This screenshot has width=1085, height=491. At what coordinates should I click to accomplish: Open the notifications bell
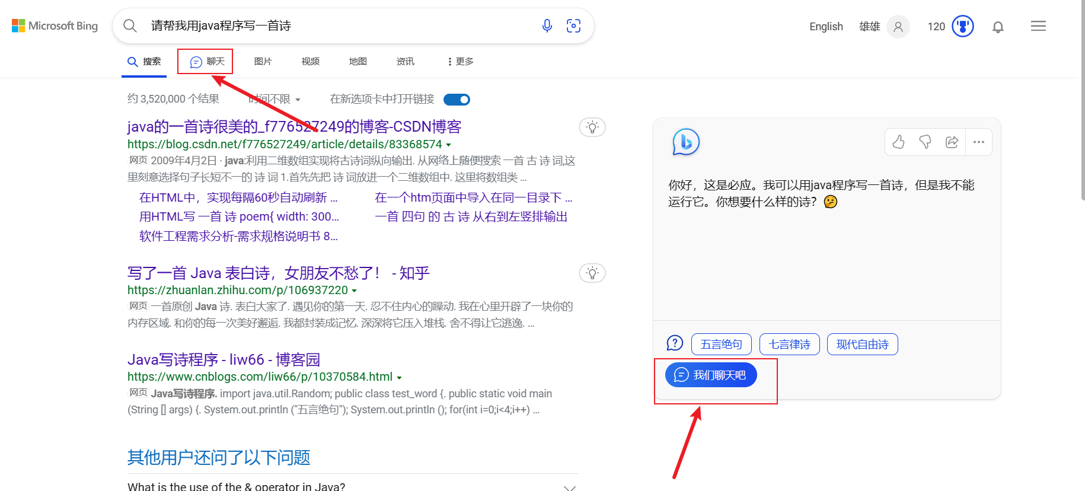click(x=998, y=27)
